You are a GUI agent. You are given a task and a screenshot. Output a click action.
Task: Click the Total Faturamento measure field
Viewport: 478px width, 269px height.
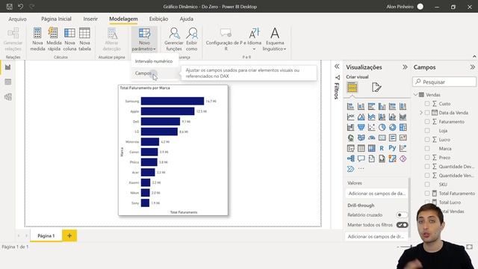click(x=456, y=194)
